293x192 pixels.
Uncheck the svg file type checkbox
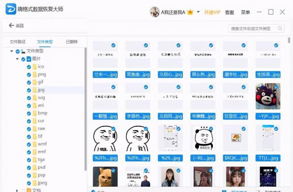pyautogui.click(x=29, y=98)
